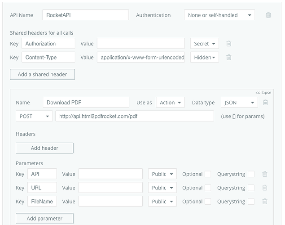Viewport: 285px width, 225px height.
Task: Check Optional for FileName parameter
Action: [x=208, y=202]
